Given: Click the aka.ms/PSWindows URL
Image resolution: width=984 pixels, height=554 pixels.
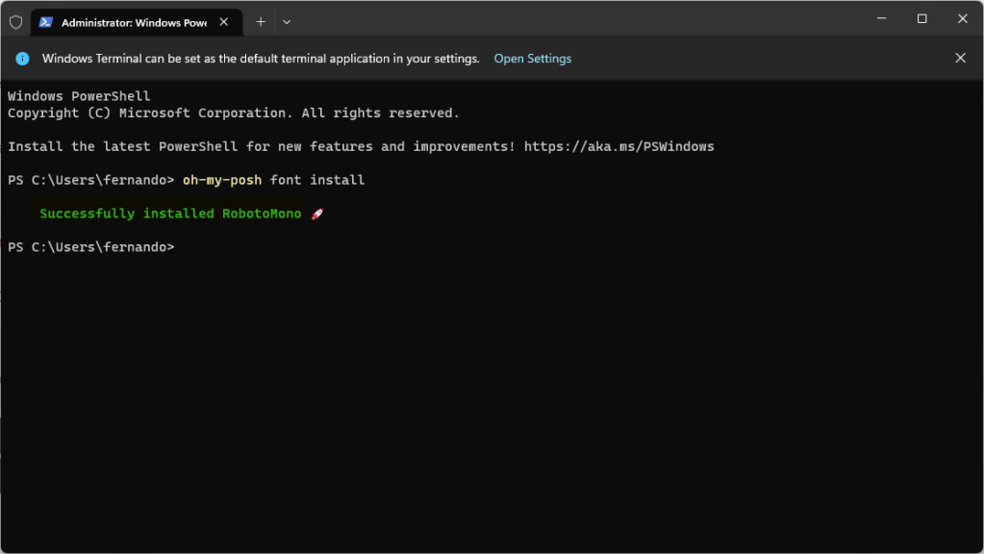Looking at the screenshot, I should pyautogui.click(x=618, y=146).
